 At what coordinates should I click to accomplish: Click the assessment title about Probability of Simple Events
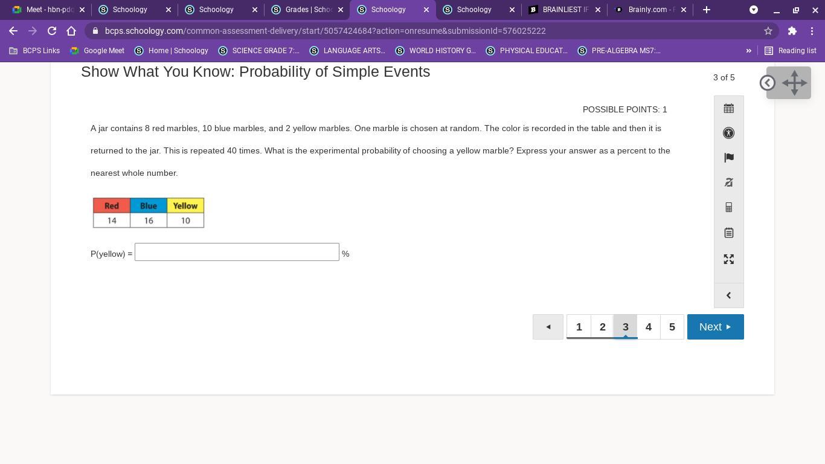255,71
